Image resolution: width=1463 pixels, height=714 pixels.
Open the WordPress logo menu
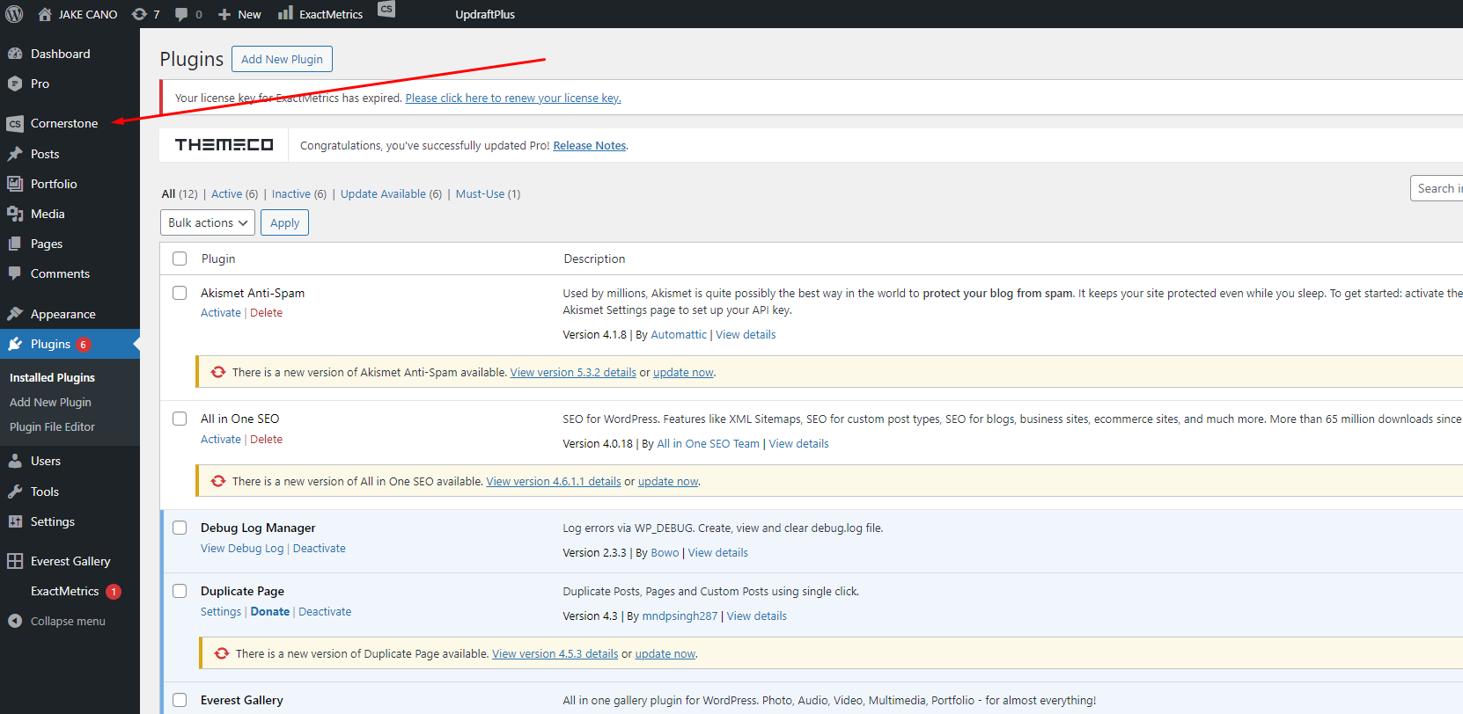coord(14,14)
